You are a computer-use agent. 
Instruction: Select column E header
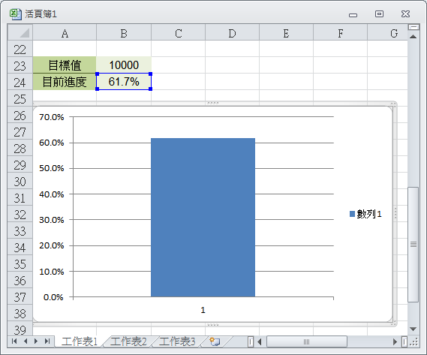(286, 33)
